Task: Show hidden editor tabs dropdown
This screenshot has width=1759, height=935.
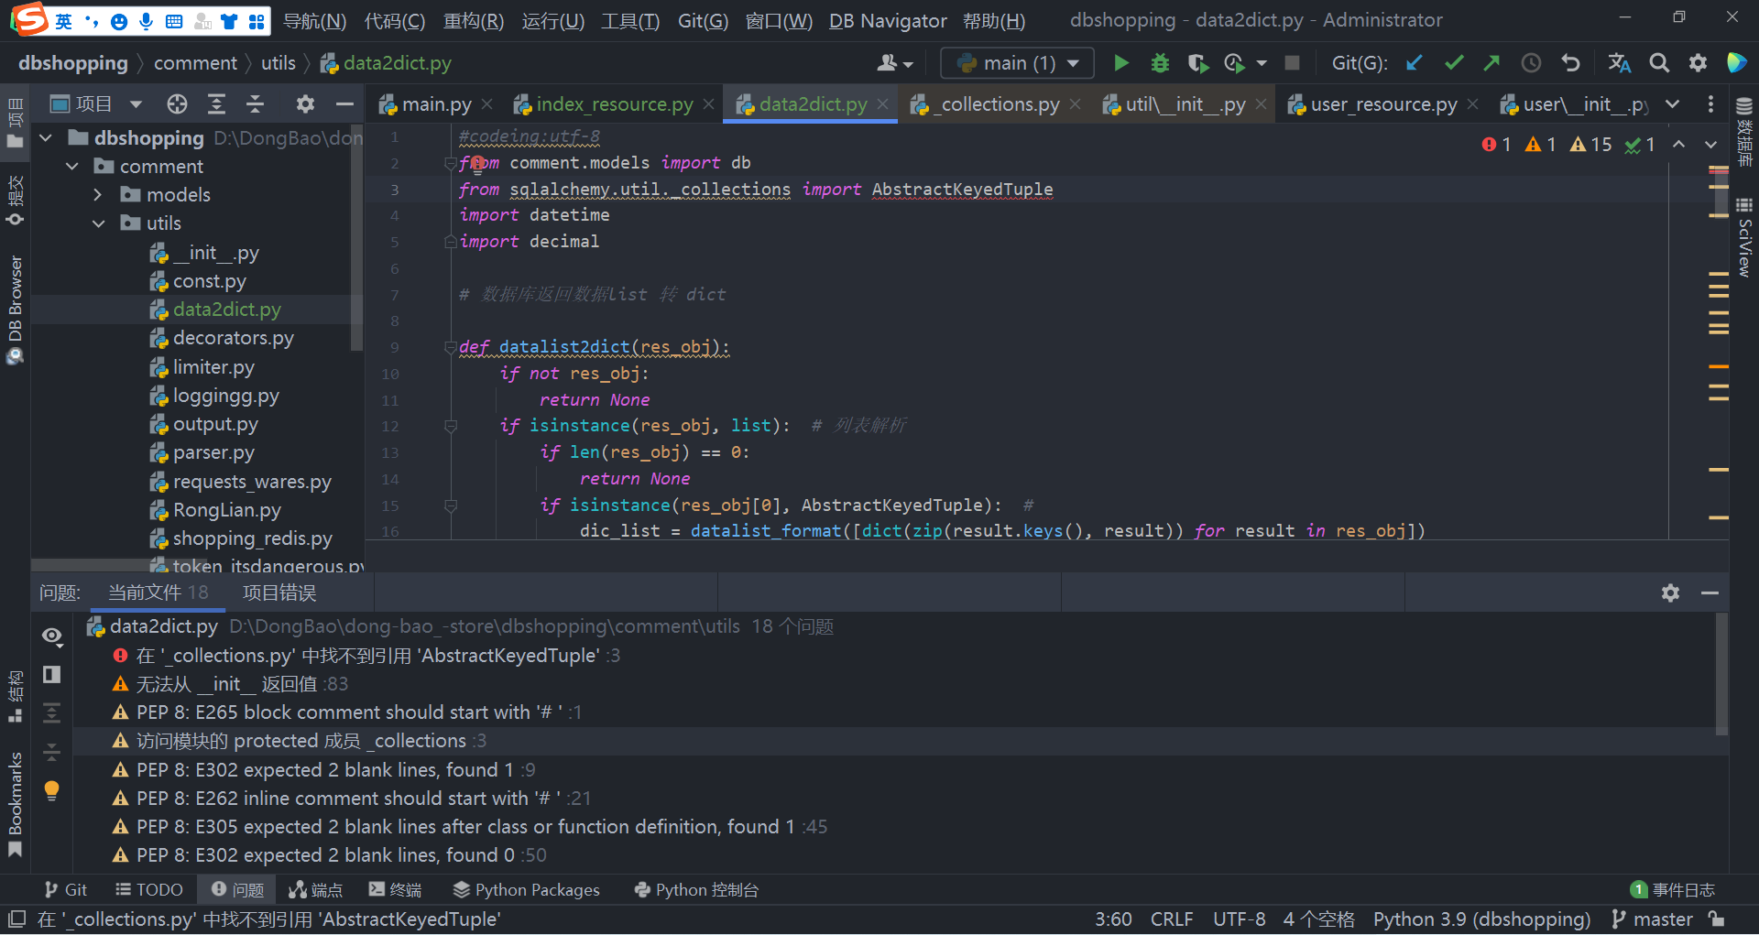Action: (1673, 104)
